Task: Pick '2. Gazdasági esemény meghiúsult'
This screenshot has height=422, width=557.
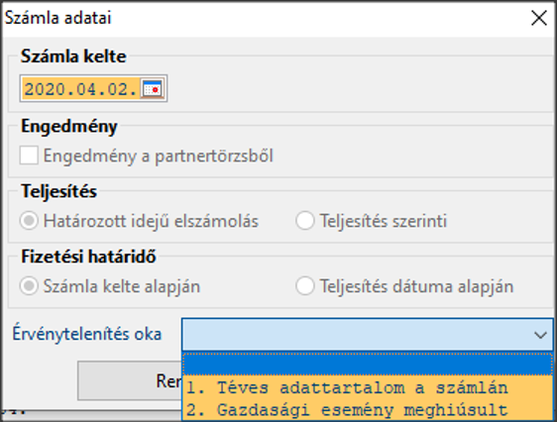Action: [x=347, y=410]
